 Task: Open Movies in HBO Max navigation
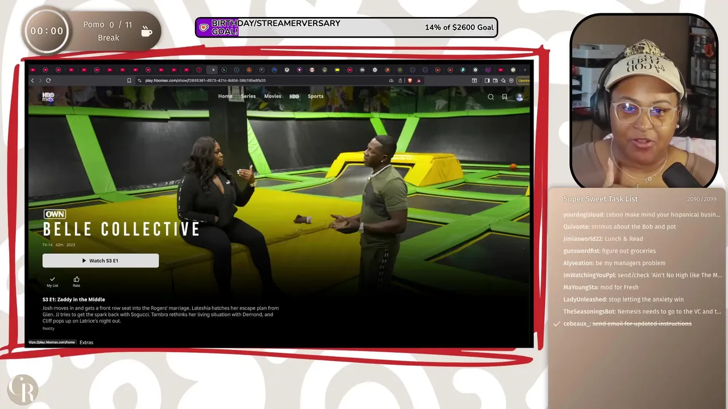[x=272, y=97]
